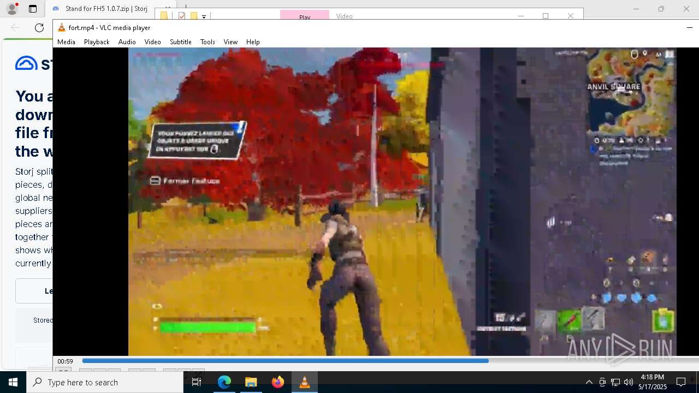This screenshot has height=393, width=699.
Task: Click the VLC seek bar to jump position
Action: (390, 361)
